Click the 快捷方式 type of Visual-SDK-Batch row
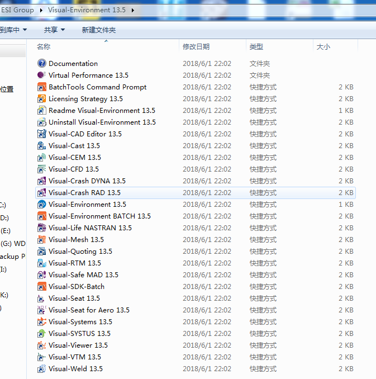The image size is (376, 379). coord(263,287)
